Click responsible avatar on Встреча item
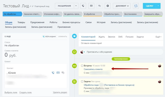The height and width of the screenshot is (97, 165). tap(159, 66)
